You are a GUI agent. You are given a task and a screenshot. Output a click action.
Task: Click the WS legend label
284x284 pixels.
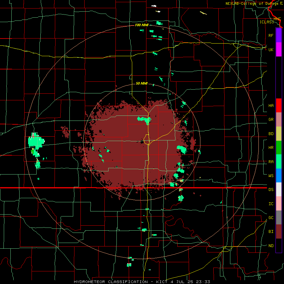pyautogui.click(x=271, y=175)
